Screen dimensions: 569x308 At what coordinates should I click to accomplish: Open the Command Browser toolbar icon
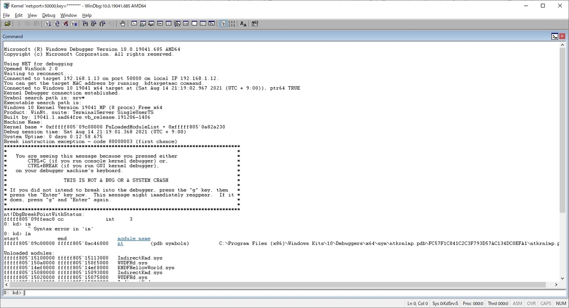click(211, 23)
